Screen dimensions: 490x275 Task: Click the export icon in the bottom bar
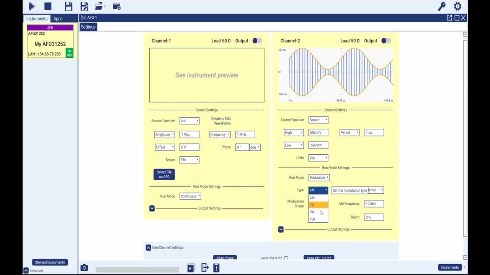click(205, 268)
